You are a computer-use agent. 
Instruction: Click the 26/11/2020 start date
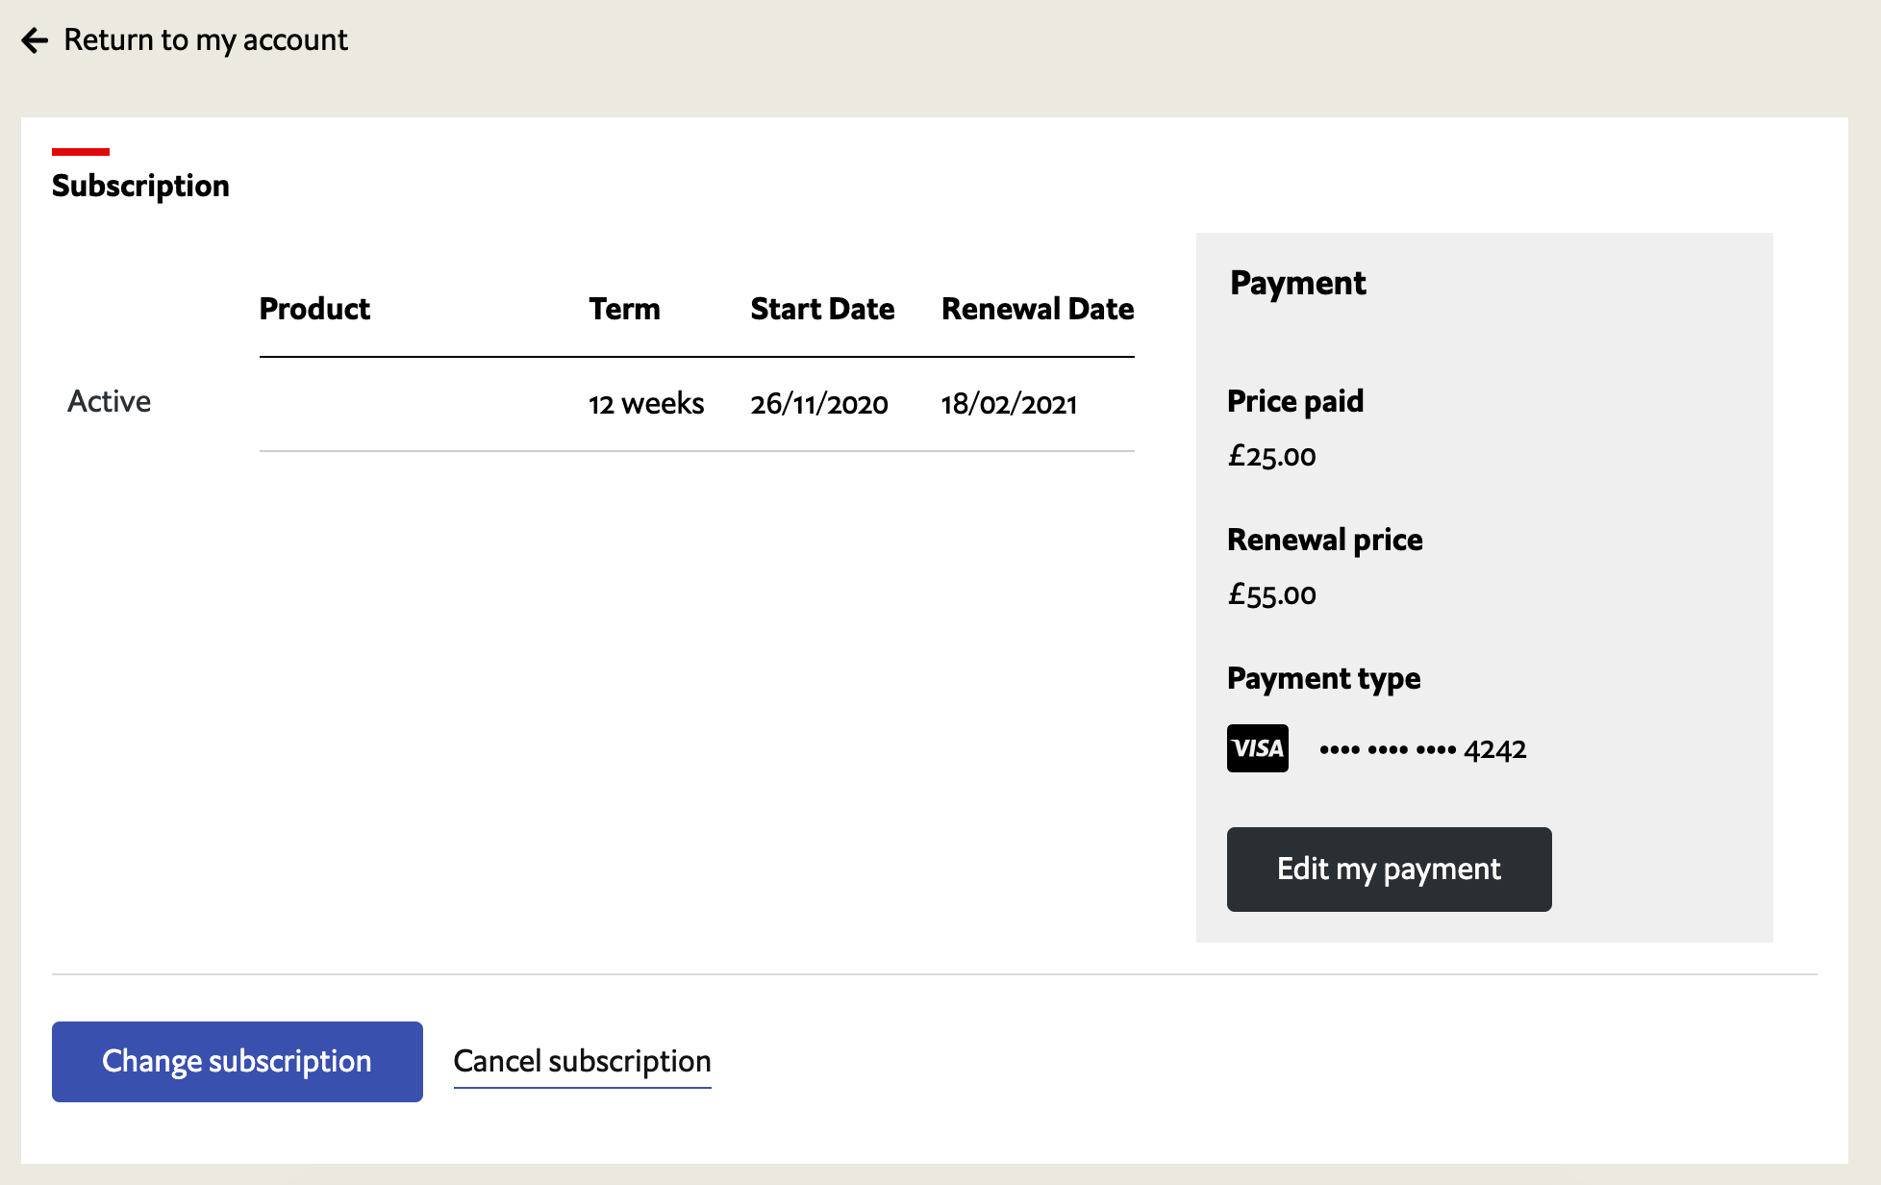tap(819, 404)
